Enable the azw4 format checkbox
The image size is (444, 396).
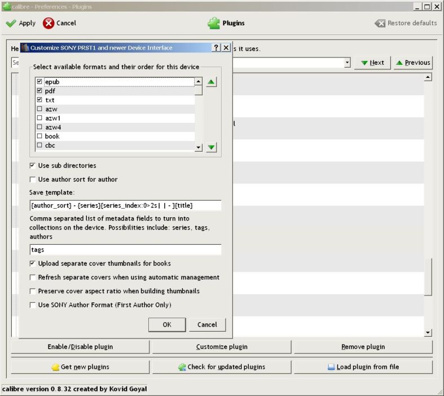point(39,127)
